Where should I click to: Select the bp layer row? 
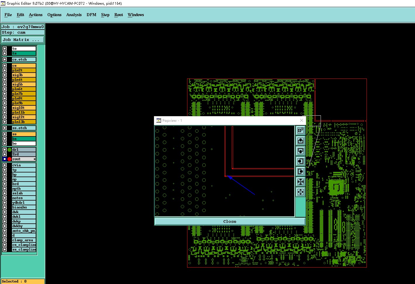coord(24,174)
